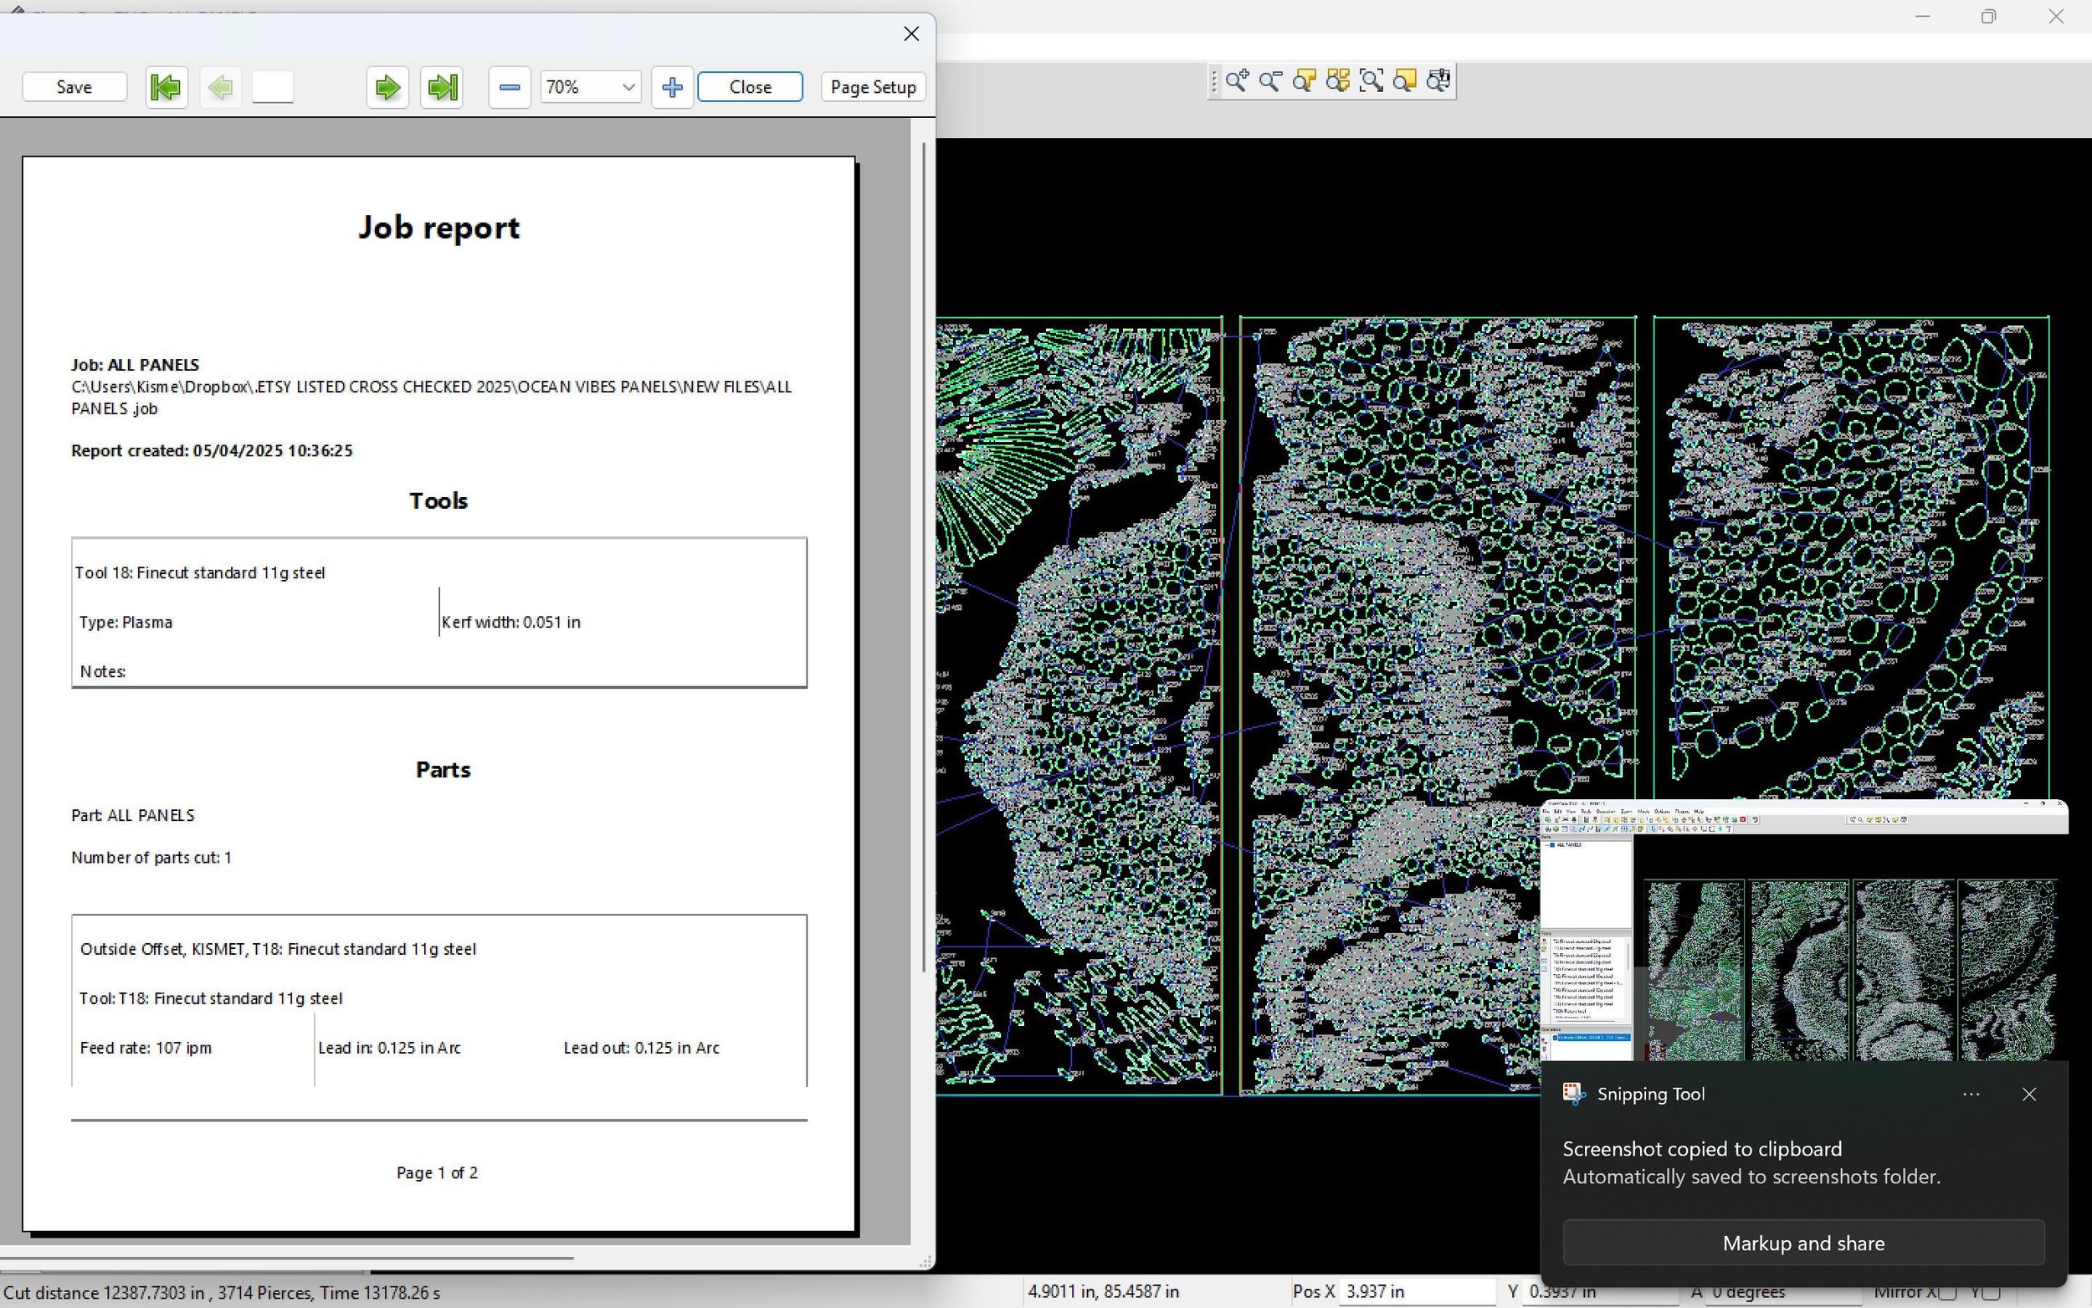Minimize the main application window
Image resolution: width=2092 pixels, height=1308 pixels.
click(x=1922, y=17)
